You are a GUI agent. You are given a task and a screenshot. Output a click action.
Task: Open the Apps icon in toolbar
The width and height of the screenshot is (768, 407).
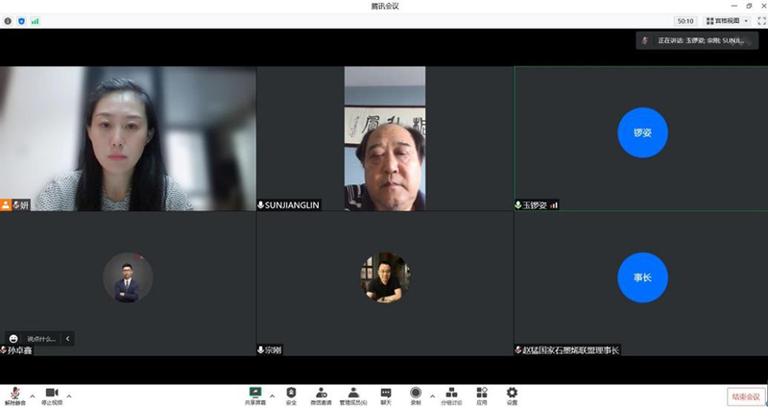482,395
